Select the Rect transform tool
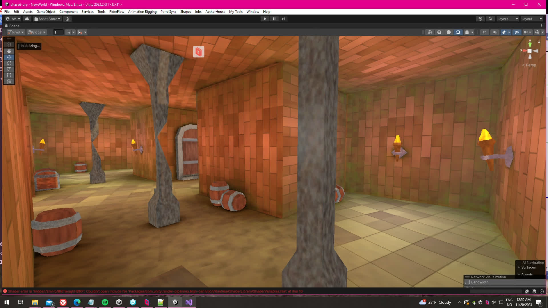The image size is (548, 308). coord(9,75)
